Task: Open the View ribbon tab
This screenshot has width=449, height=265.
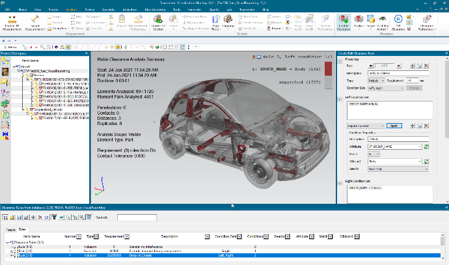Action: (38, 10)
